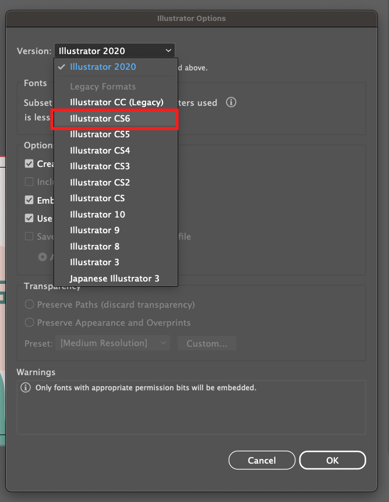This screenshot has height=502, width=389.
Task: Confirm with the OK button
Action: point(333,460)
